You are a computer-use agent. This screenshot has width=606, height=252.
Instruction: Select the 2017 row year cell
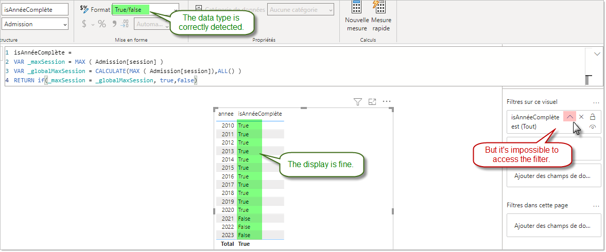click(x=228, y=185)
